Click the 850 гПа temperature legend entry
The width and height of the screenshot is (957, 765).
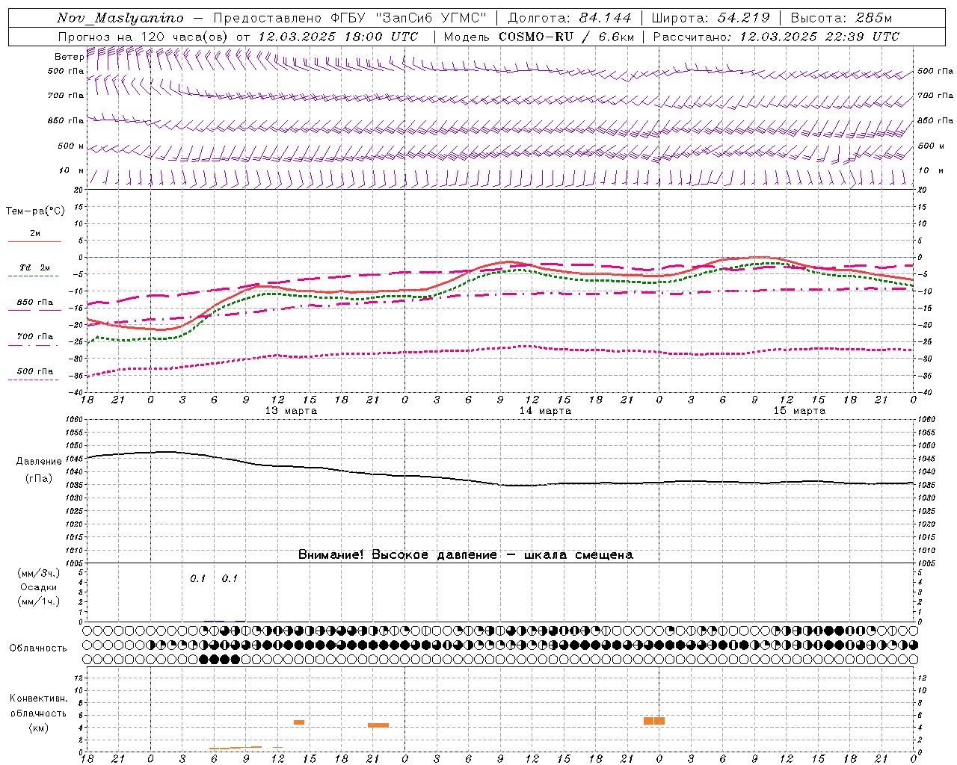point(34,306)
